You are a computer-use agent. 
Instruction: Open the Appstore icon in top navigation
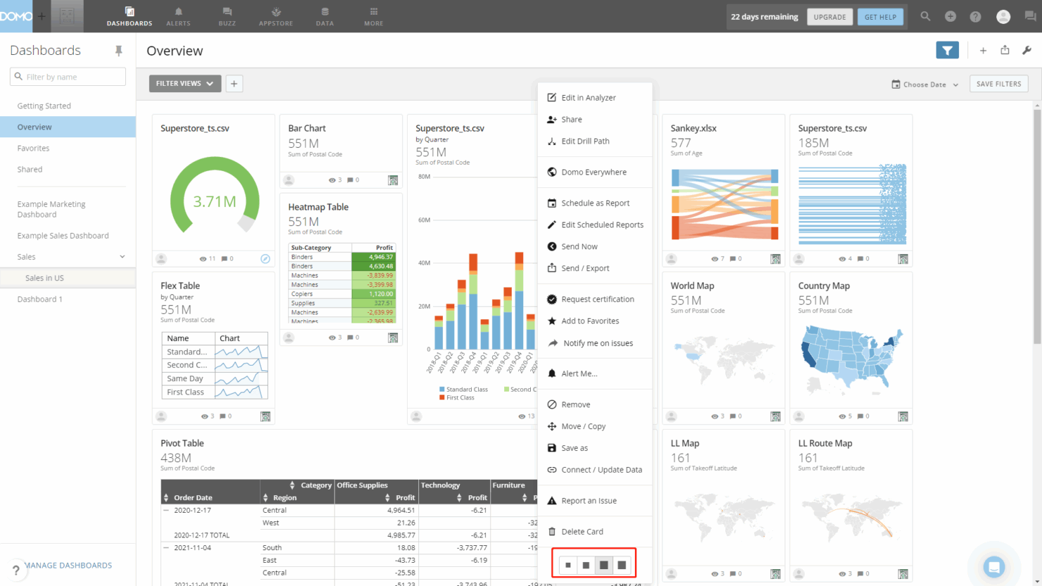coord(276,15)
